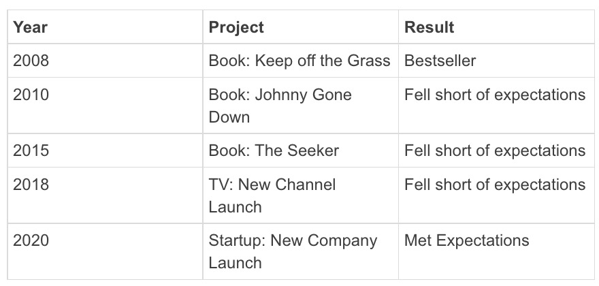
Task: Click the Result column header
Action: 429,28
